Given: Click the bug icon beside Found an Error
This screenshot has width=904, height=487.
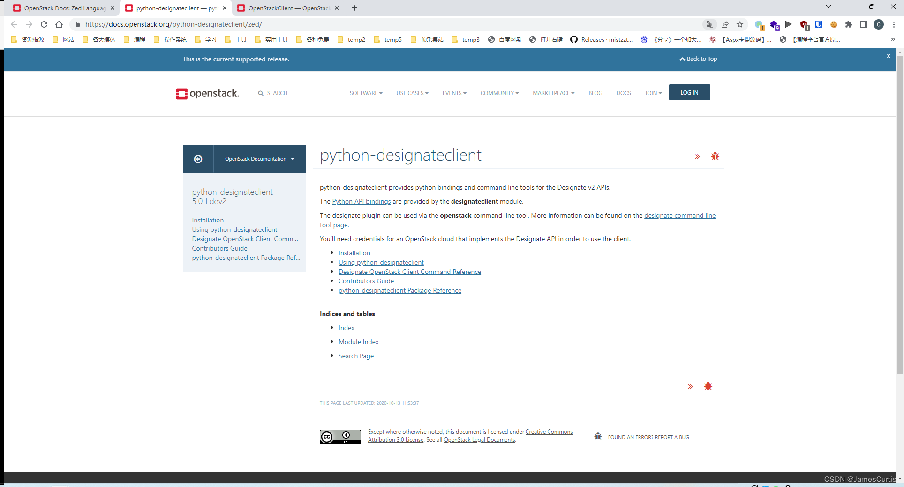Looking at the screenshot, I should 598,436.
